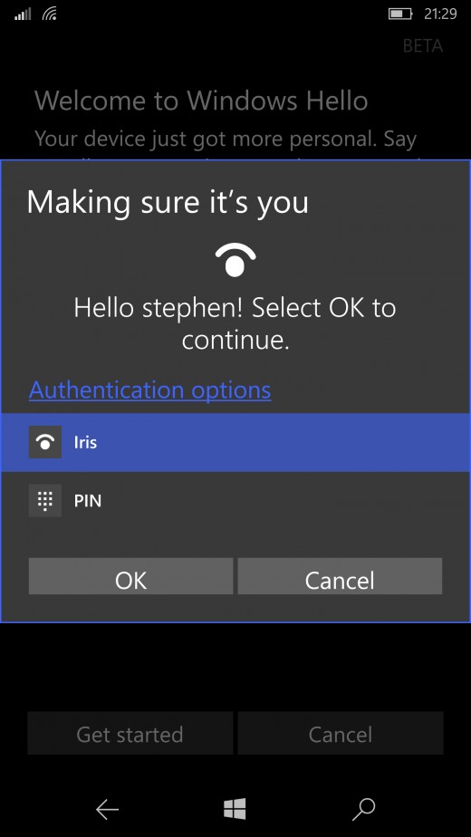
Task: Tap the dimmed Cancel button at bottom
Action: coord(341,733)
